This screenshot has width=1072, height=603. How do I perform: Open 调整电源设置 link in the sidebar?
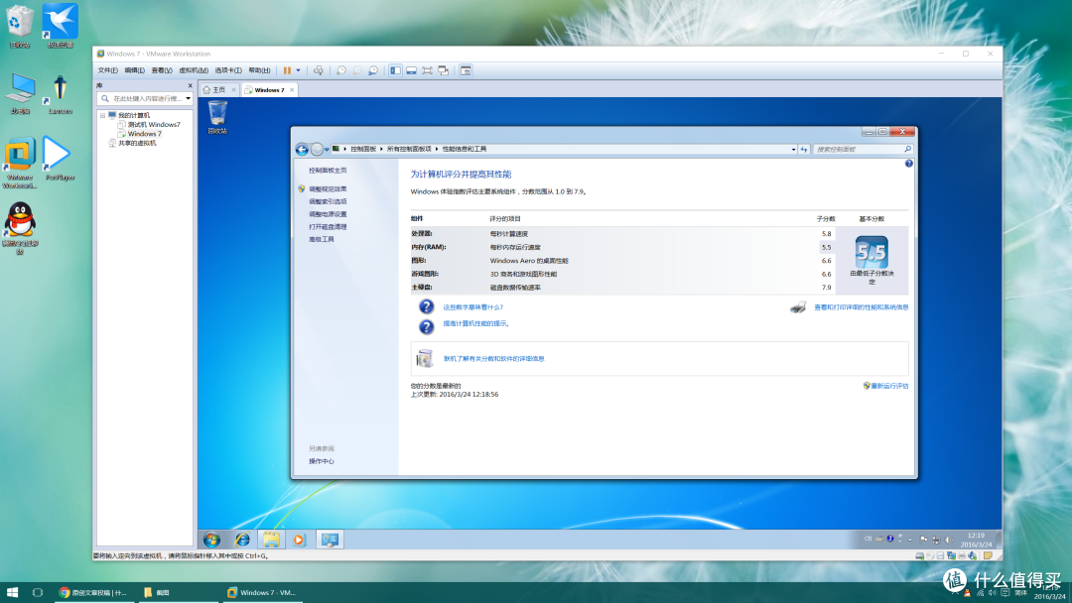pyautogui.click(x=328, y=214)
